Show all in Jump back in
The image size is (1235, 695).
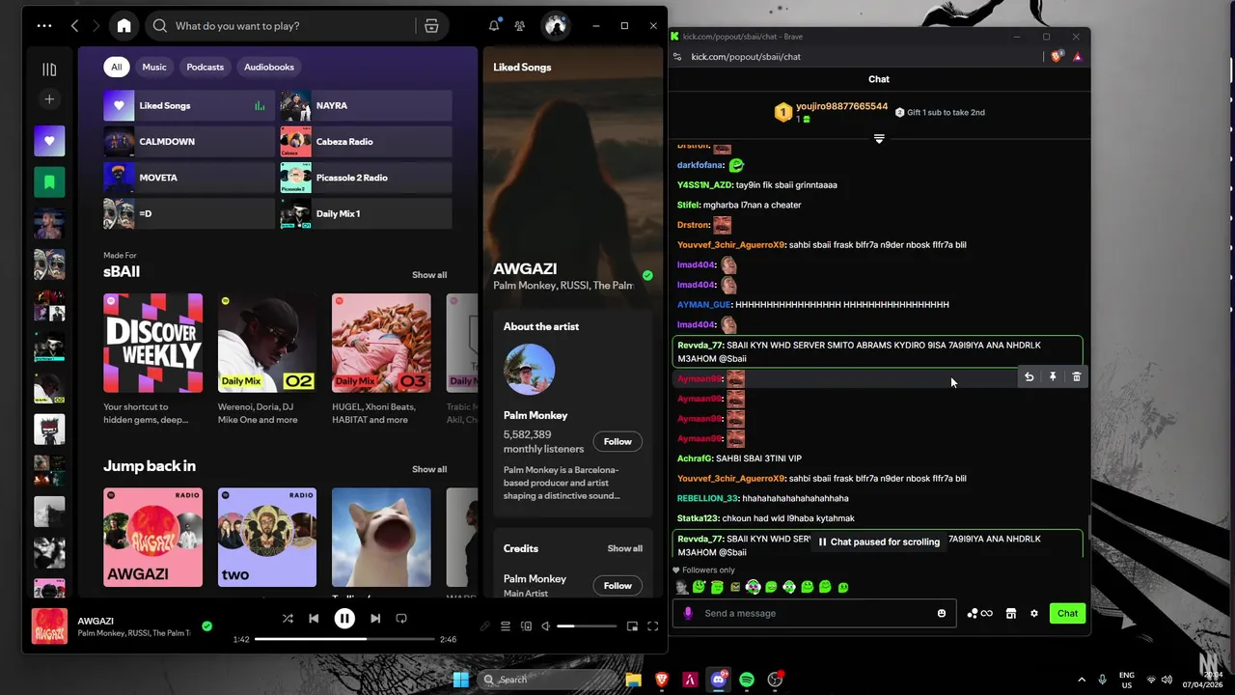[429, 469]
